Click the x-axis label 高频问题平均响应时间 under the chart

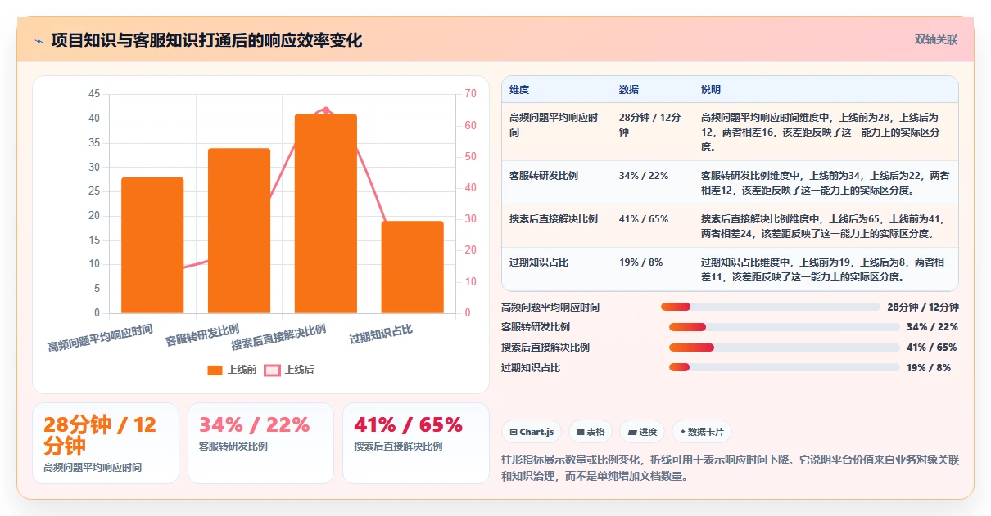pyautogui.click(x=101, y=339)
